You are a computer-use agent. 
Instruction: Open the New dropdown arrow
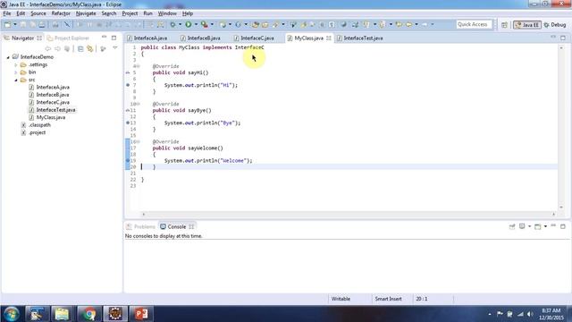click(x=15, y=24)
